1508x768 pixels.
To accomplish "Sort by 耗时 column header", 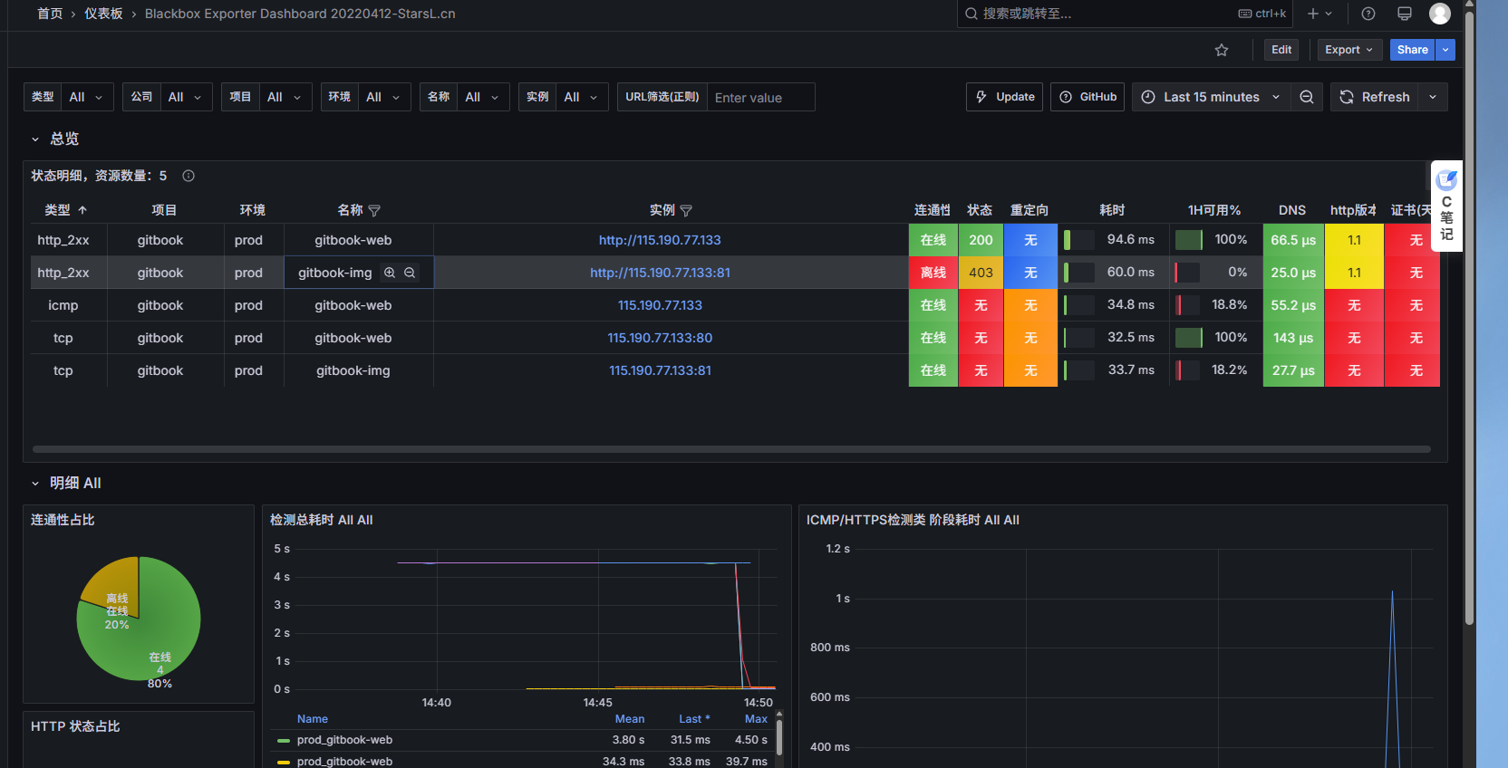I will click(x=1112, y=210).
